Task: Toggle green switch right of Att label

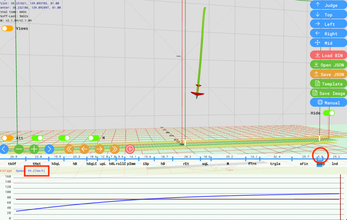Action: click(37, 138)
